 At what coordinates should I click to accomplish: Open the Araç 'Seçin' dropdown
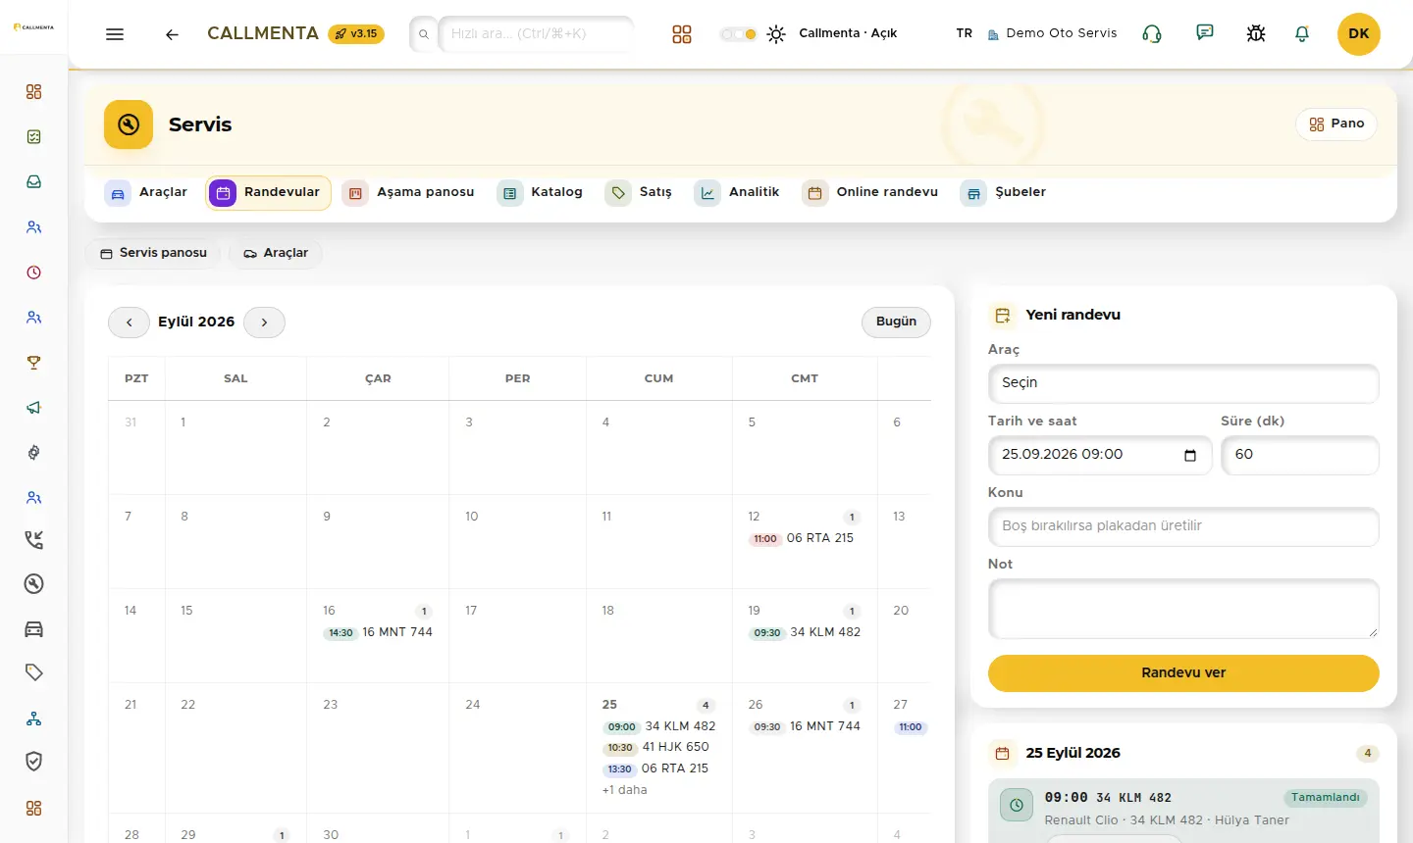[1183, 383]
